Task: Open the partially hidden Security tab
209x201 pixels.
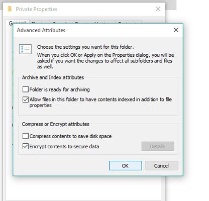Action: [x=61, y=22]
